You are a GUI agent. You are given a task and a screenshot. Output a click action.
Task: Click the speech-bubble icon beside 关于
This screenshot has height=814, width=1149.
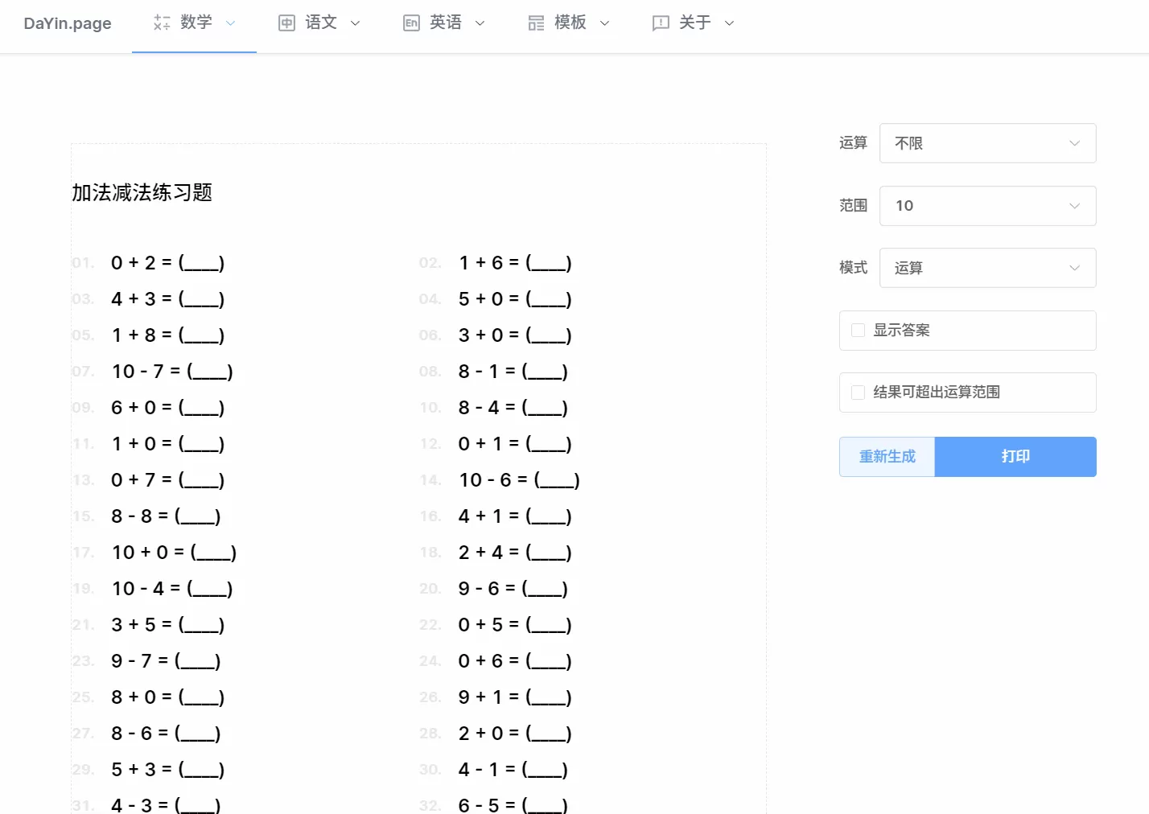pyautogui.click(x=660, y=23)
